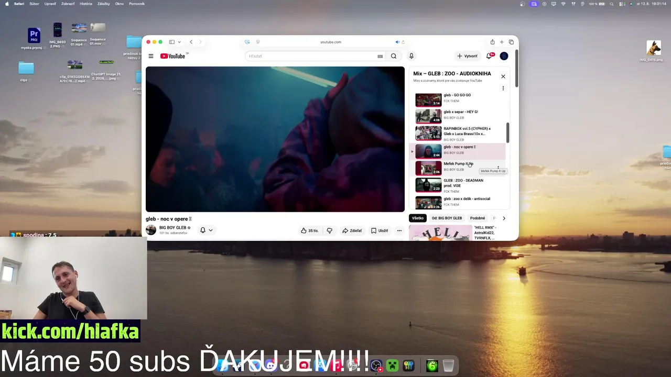671x377 pixels.
Task: Open the Mefek Pump It Up row options
Action: [498, 168]
